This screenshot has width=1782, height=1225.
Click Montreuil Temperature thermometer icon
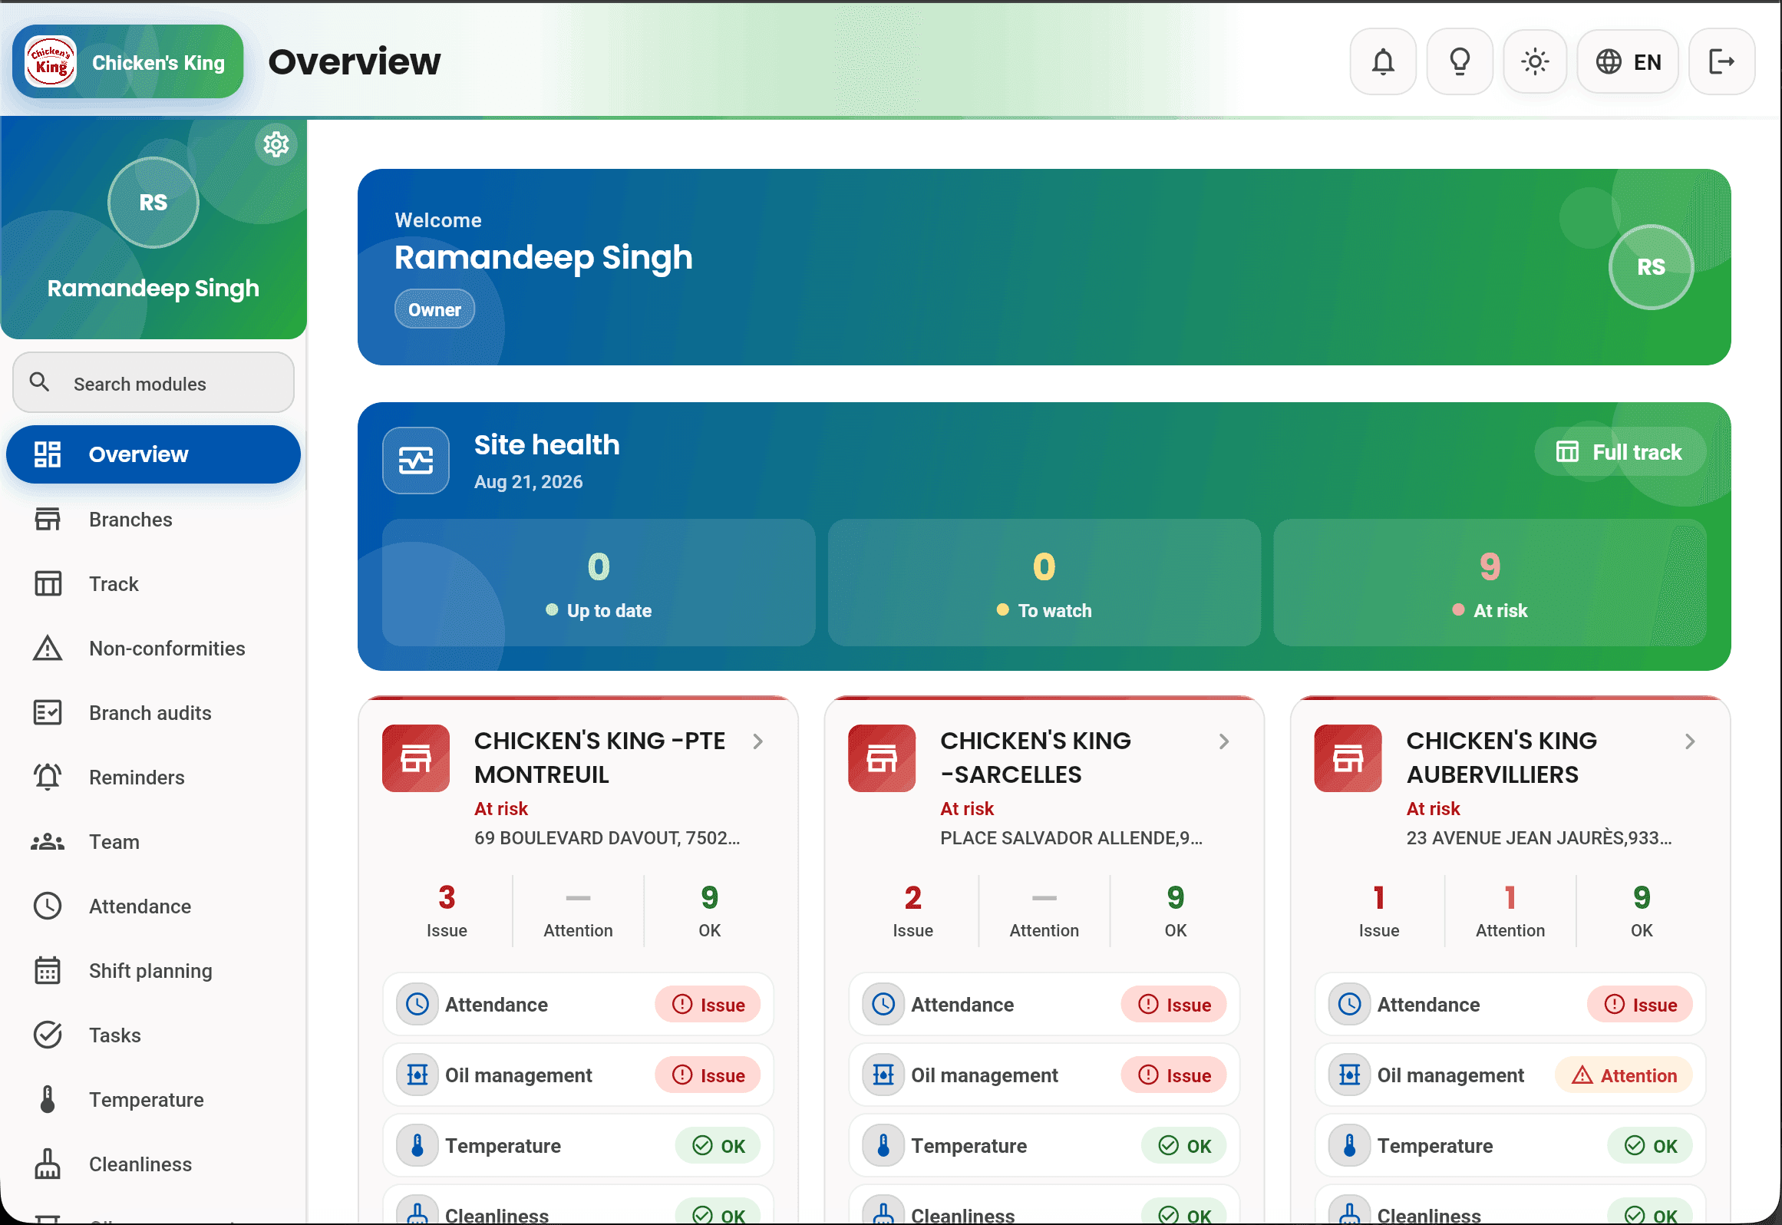pyautogui.click(x=417, y=1146)
